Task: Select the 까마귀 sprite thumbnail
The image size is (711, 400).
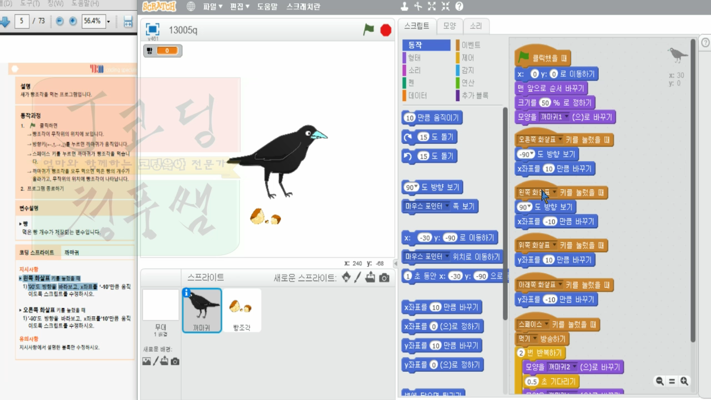Action: coord(201,309)
